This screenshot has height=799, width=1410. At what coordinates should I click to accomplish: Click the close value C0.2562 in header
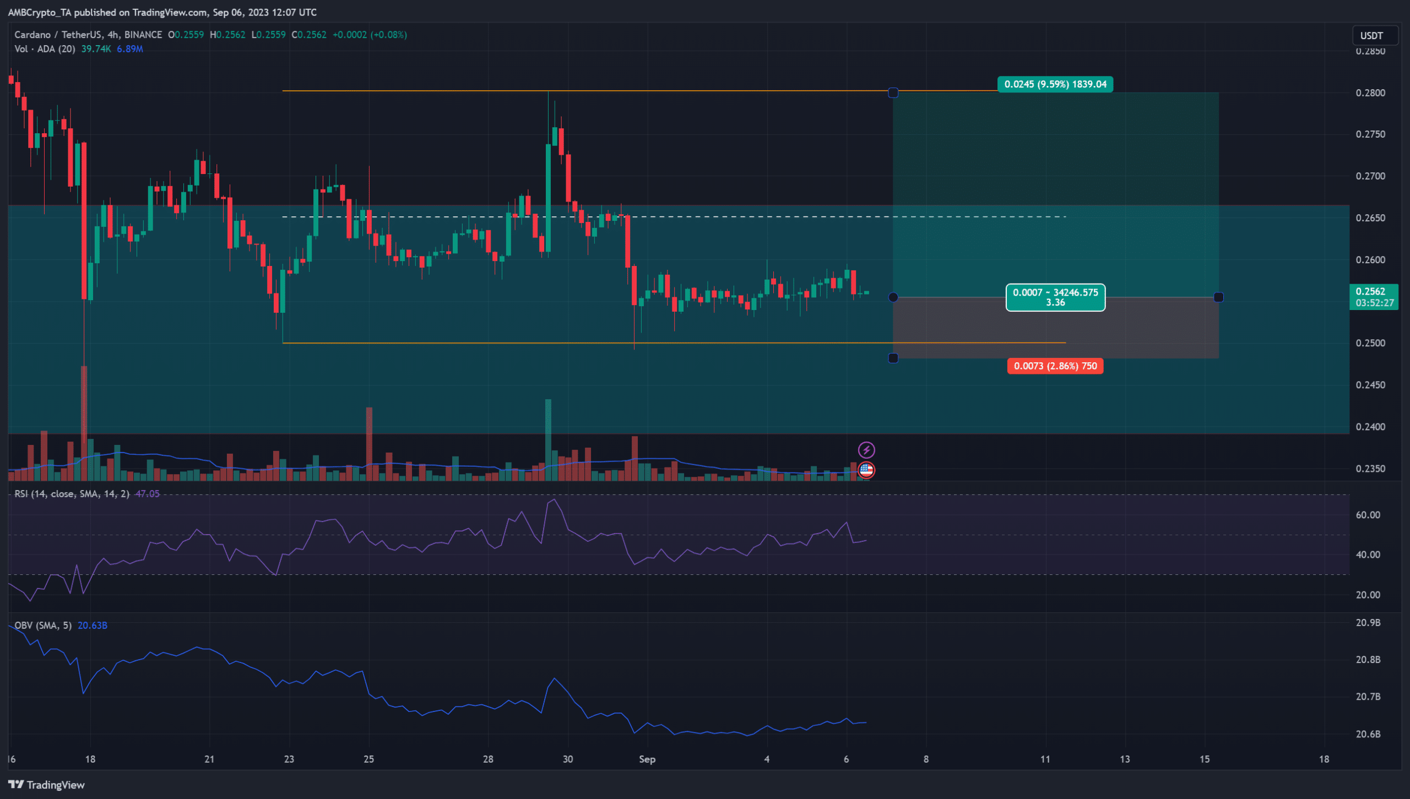point(309,35)
